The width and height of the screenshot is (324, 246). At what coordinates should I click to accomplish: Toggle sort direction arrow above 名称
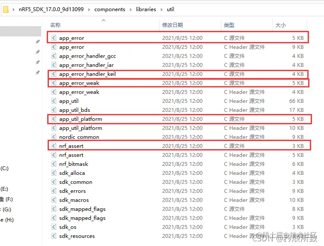point(104,20)
